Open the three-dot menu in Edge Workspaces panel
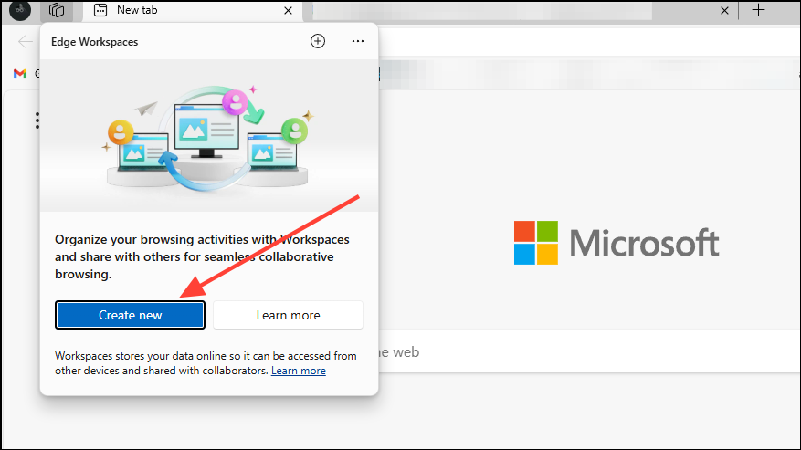801x450 pixels. click(x=358, y=41)
